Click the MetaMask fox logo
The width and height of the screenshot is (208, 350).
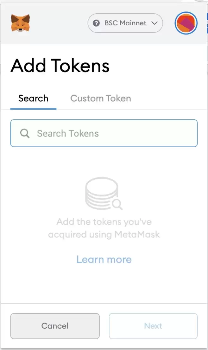pos(20,23)
